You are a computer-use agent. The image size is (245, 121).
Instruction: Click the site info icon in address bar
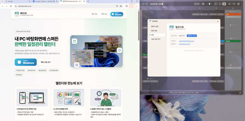(16, 6)
